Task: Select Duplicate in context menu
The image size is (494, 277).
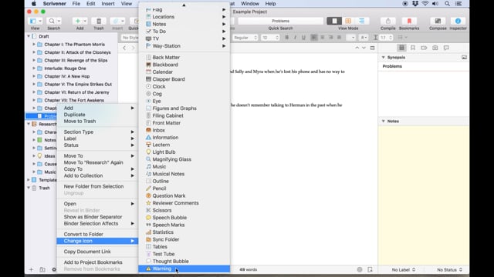Action: (x=97, y=115)
